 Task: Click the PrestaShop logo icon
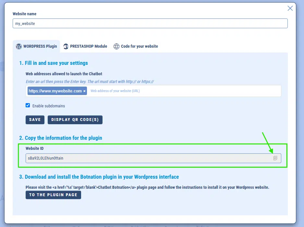66,46
